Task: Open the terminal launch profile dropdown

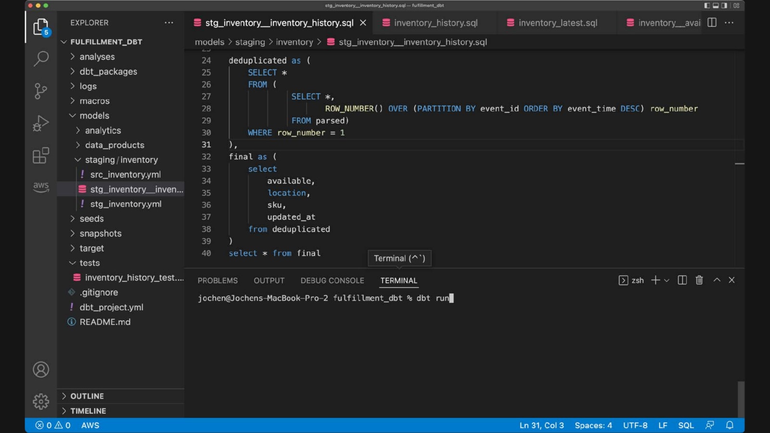Action: point(667,280)
